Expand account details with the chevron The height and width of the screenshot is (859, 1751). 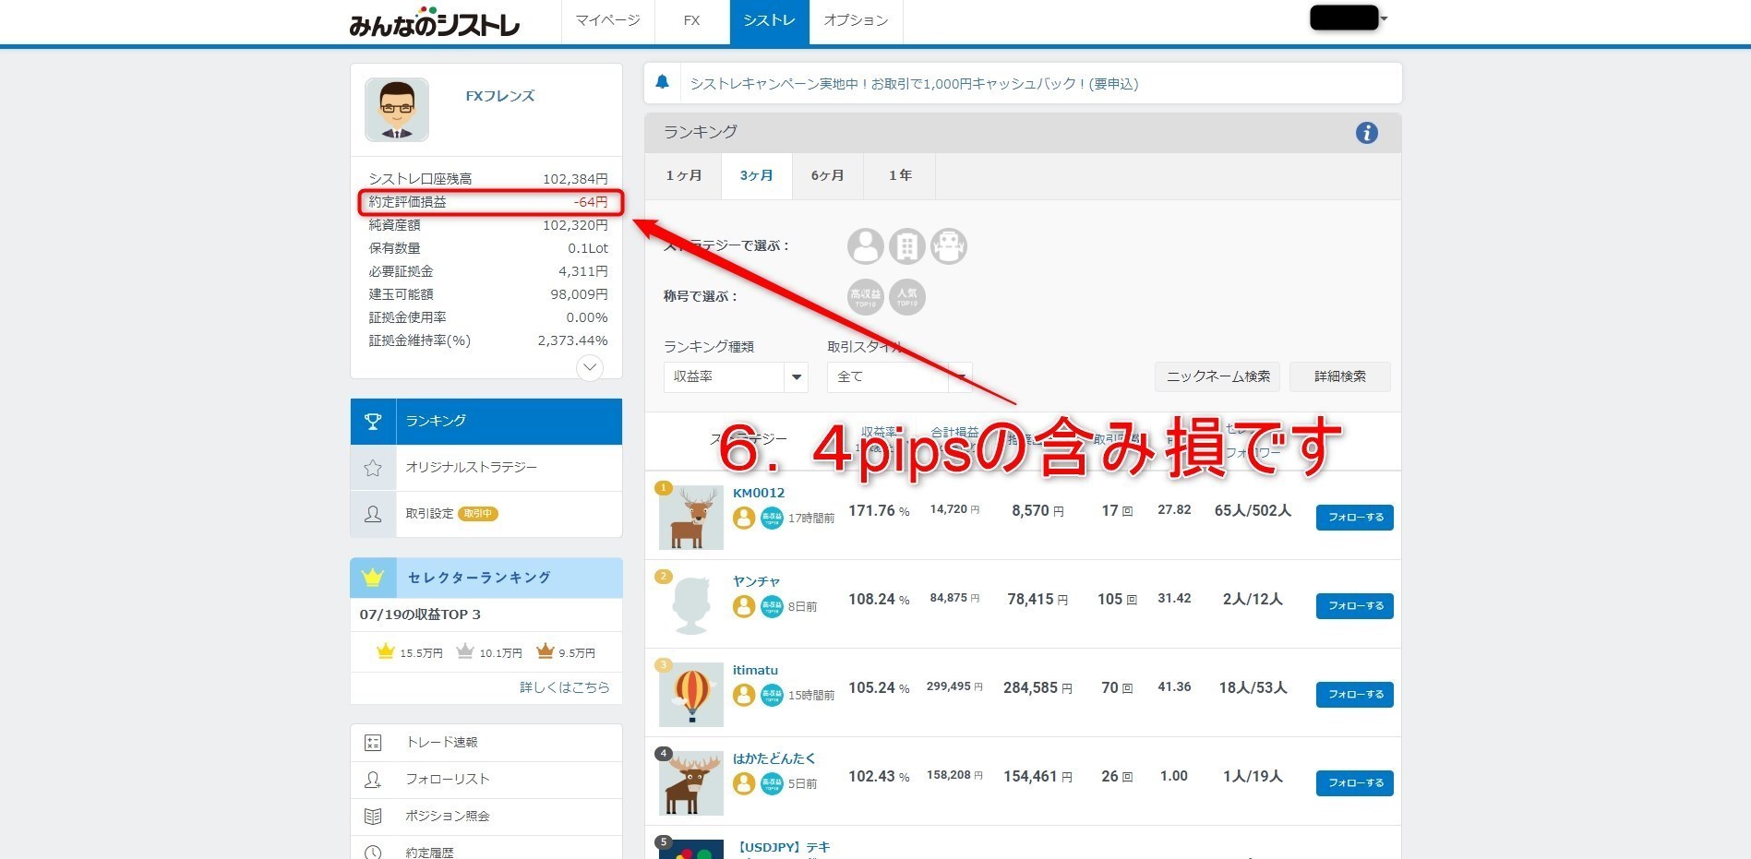tap(589, 368)
